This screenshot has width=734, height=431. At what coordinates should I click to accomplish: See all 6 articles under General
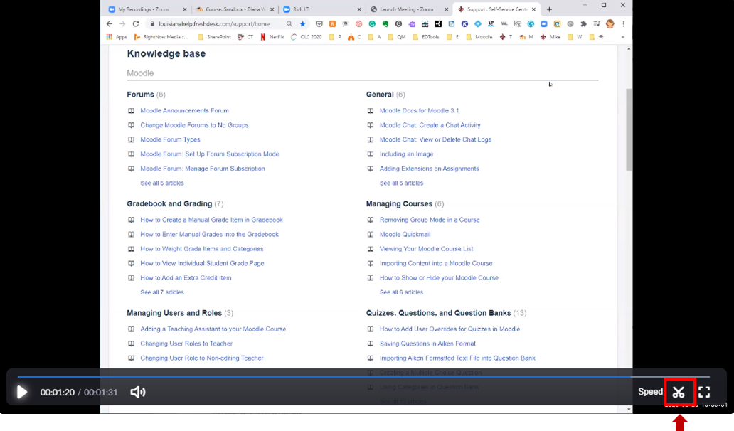coord(401,183)
